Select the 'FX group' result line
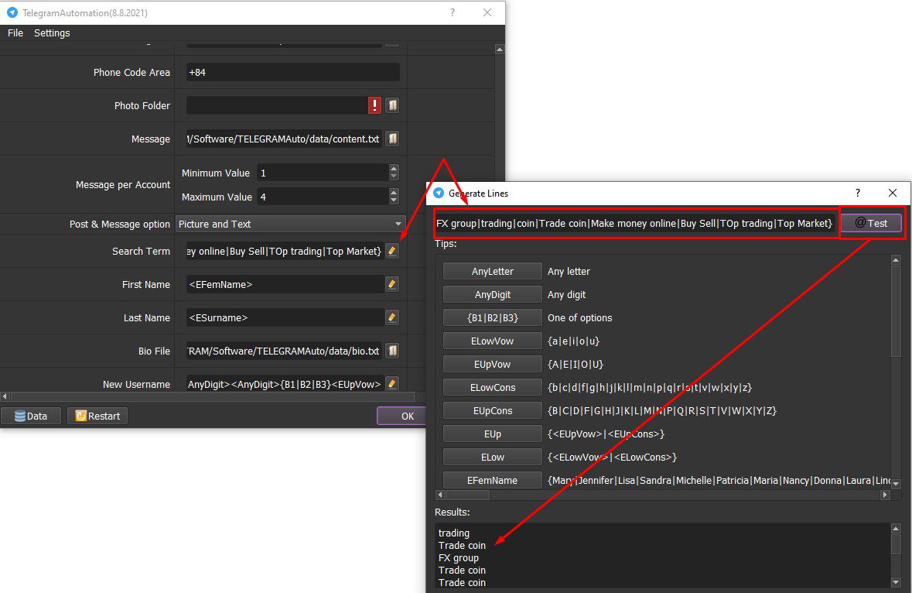Screen dimensions: 912x593 [x=459, y=557]
